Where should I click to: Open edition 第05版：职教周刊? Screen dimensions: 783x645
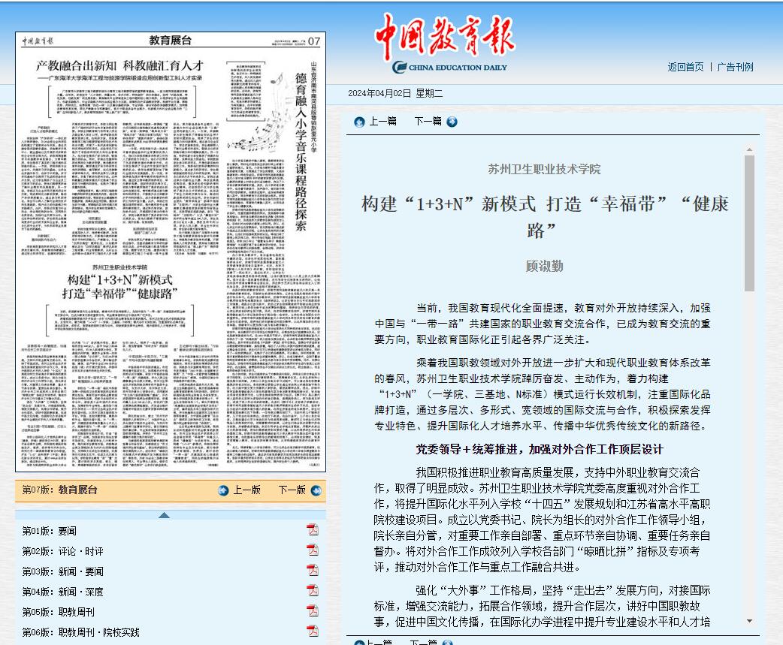tap(59, 611)
